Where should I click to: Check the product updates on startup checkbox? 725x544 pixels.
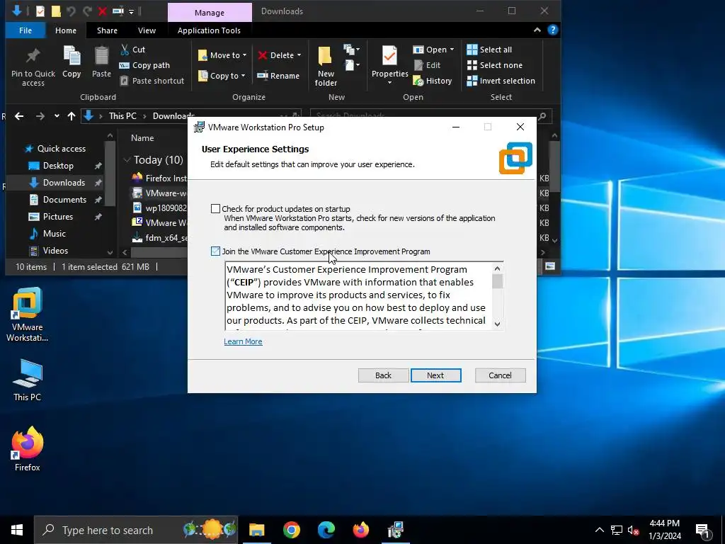(x=215, y=209)
